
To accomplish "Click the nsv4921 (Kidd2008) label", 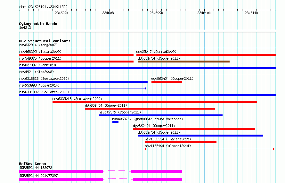I will tap(37, 72).
